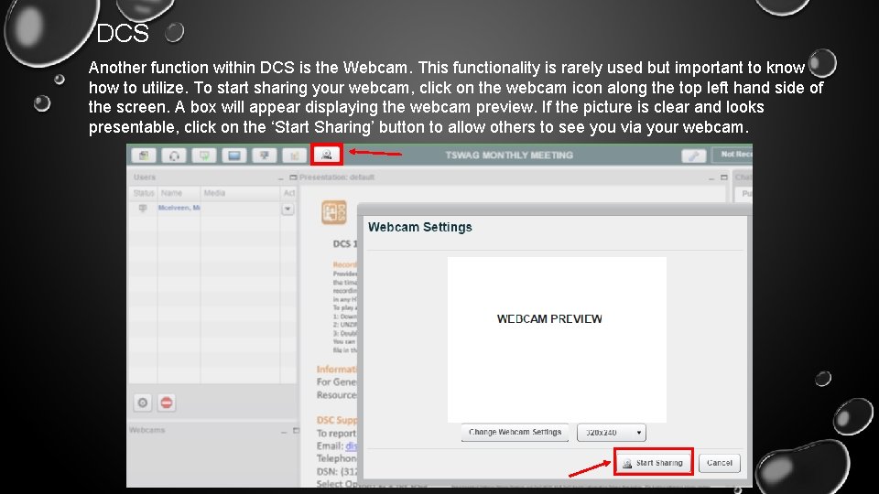Viewport: 879px width, 494px height.
Task: Maximize the Presentation panel
Action: 723,177
